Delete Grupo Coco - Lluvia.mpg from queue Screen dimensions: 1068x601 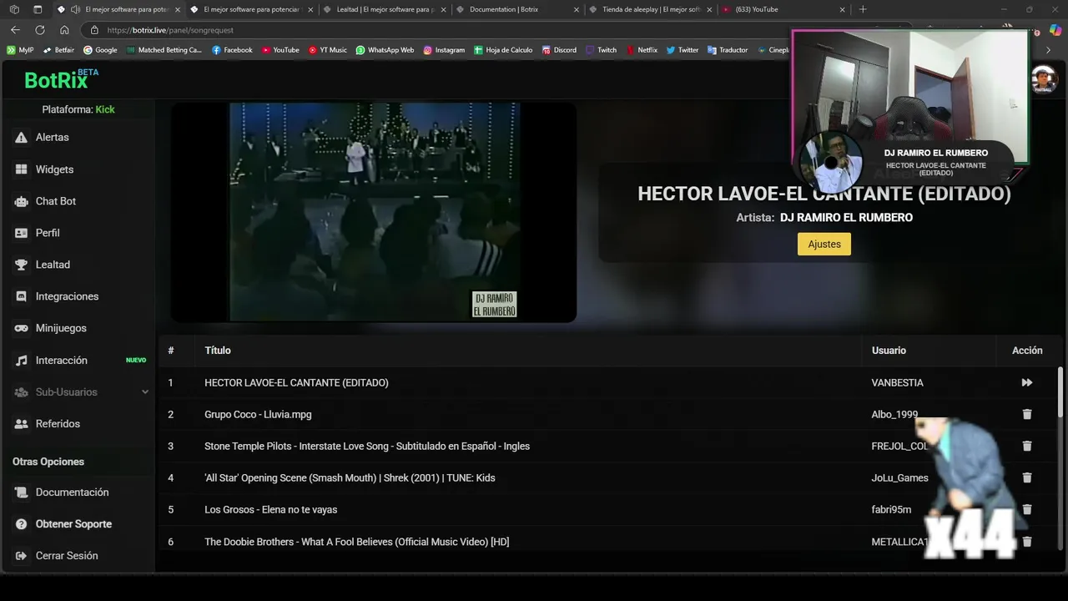[1027, 414]
